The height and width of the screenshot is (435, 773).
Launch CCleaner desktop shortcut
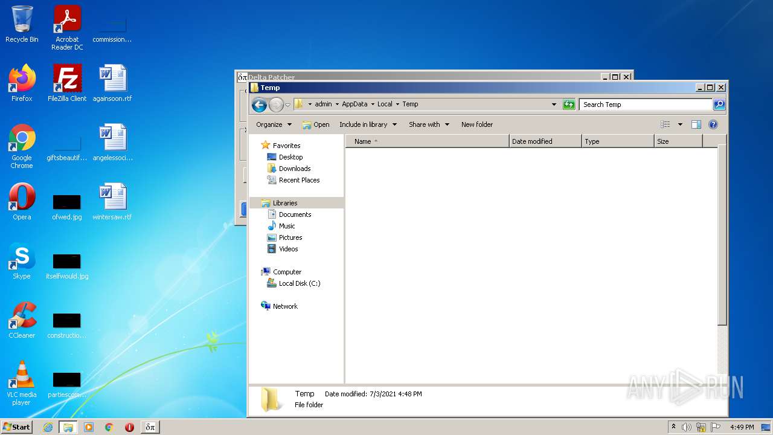click(22, 320)
